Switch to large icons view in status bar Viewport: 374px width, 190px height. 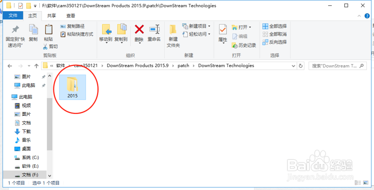[x=365, y=183]
